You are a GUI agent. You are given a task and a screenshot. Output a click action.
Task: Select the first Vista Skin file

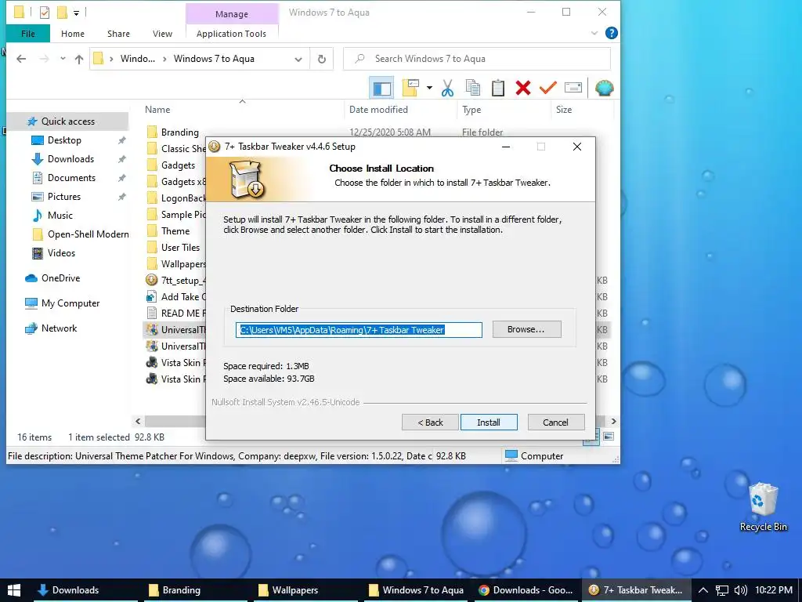(x=176, y=362)
